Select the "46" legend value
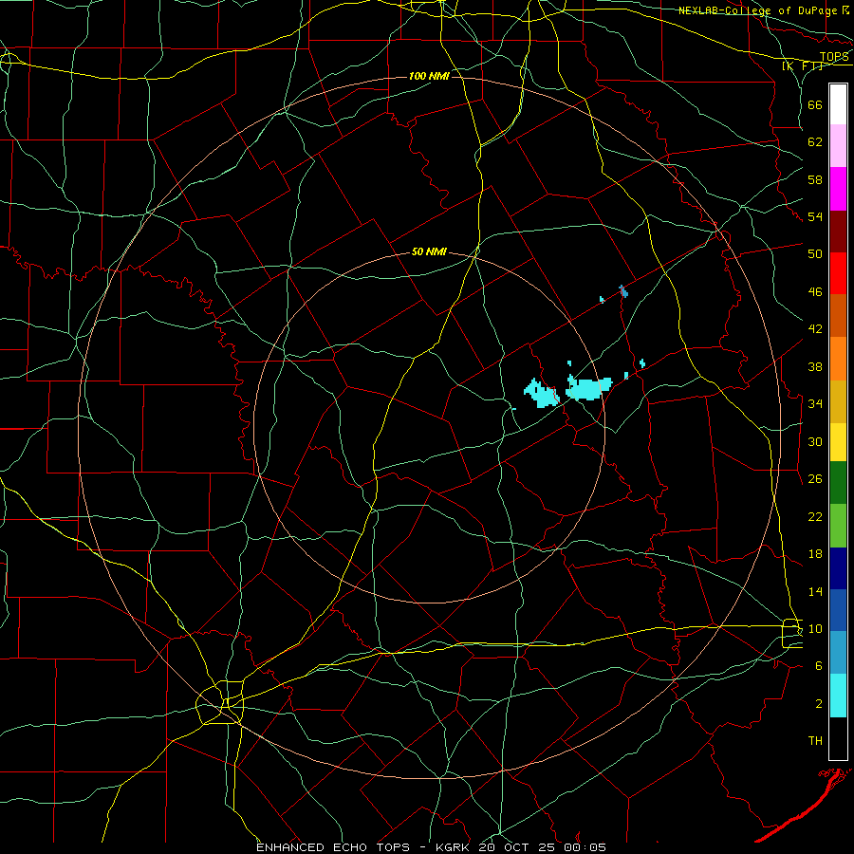 pos(815,292)
